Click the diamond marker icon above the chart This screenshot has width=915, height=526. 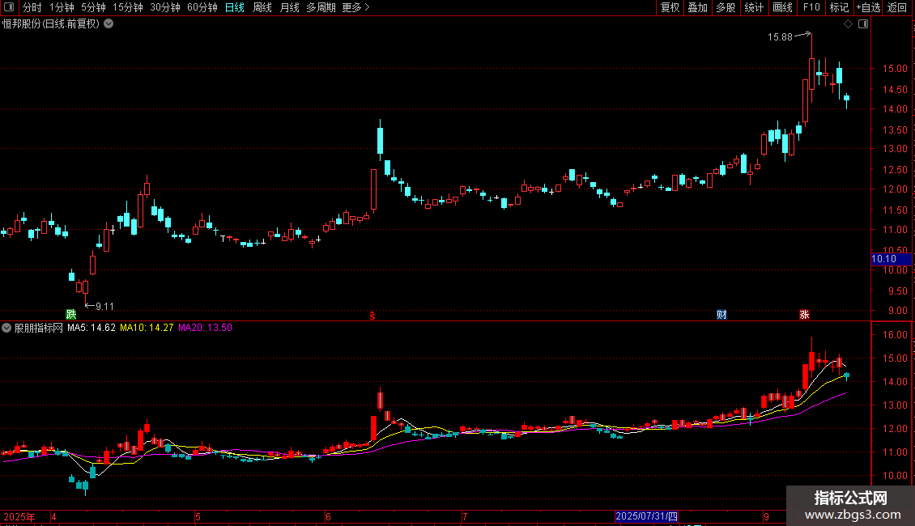[849, 24]
